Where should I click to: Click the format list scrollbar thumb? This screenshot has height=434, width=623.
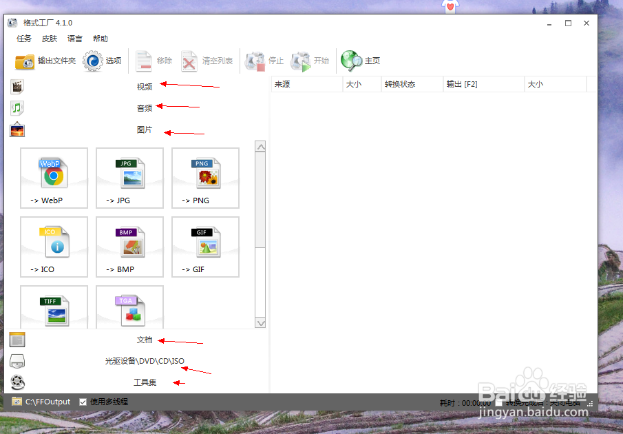point(260,200)
